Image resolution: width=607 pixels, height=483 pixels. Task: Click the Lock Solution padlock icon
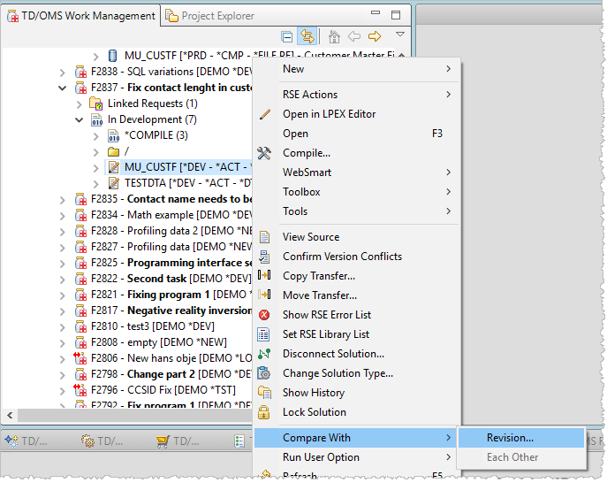point(264,412)
